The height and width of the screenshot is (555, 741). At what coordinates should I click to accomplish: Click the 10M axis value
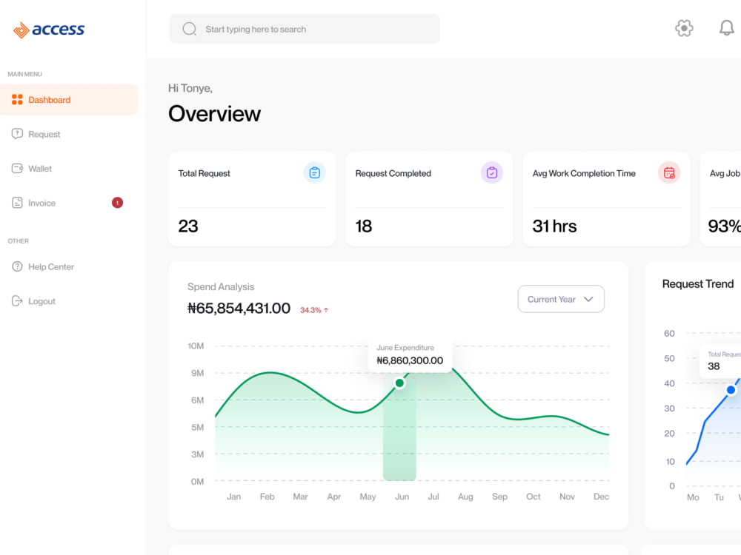coord(196,346)
